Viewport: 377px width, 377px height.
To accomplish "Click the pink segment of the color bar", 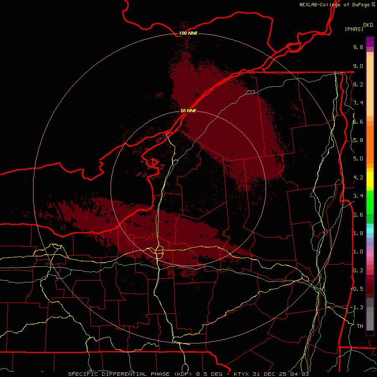I will click(370, 254).
